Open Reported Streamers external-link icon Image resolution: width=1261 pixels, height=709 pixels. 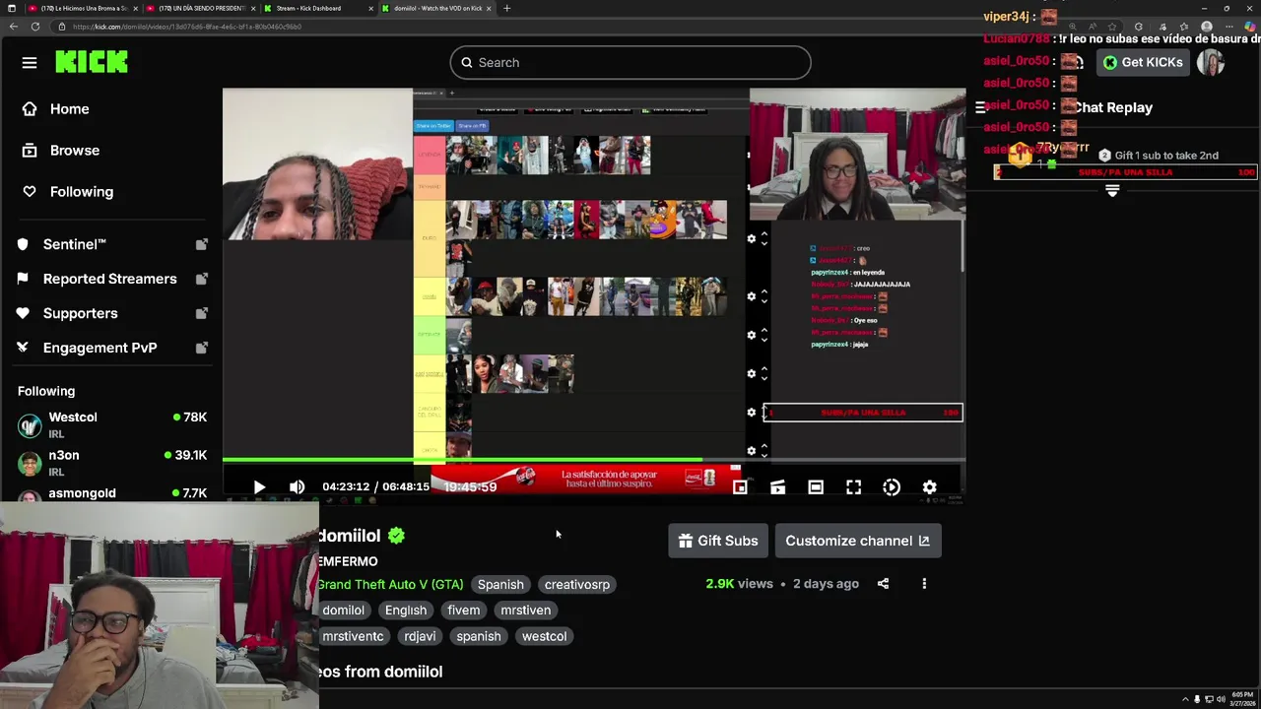(201, 279)
